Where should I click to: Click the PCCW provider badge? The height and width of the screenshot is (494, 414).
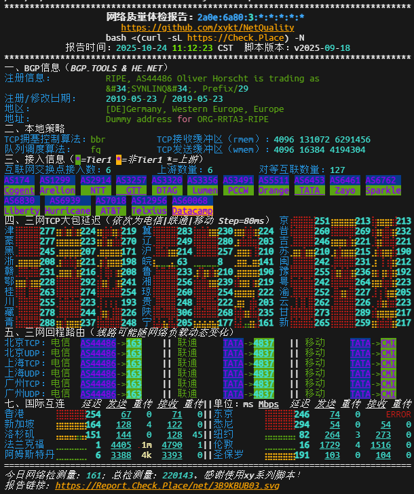click(238, 191)
